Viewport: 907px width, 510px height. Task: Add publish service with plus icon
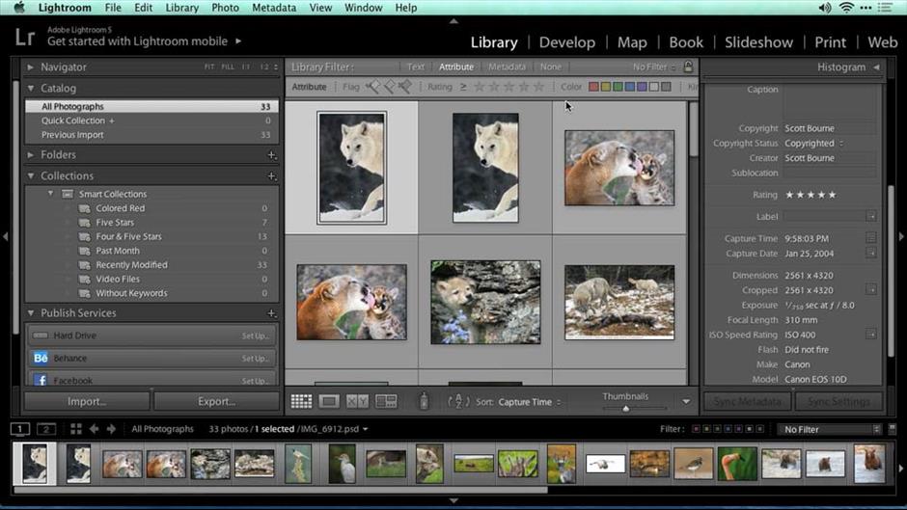pos(271,312)
